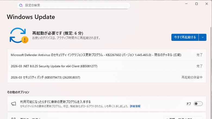Click 完了 status of the Defender update
Screen dimensions: 212x119
point(199,55)
